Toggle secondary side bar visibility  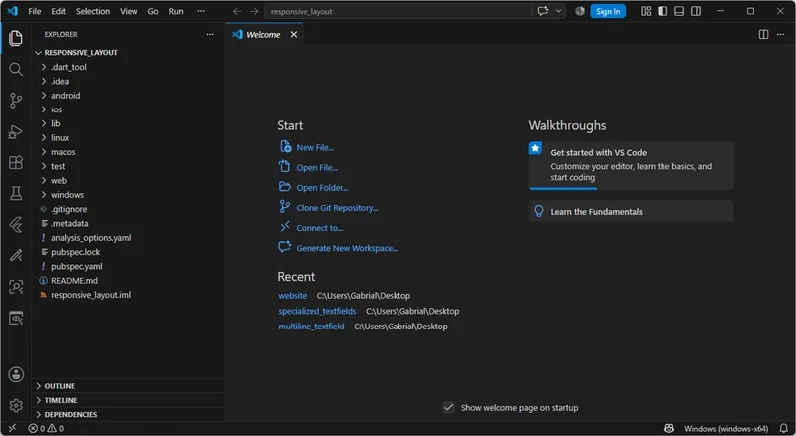point(696,11)
